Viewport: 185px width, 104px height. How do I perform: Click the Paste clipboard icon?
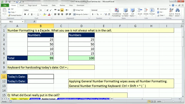tap(4, 10)
